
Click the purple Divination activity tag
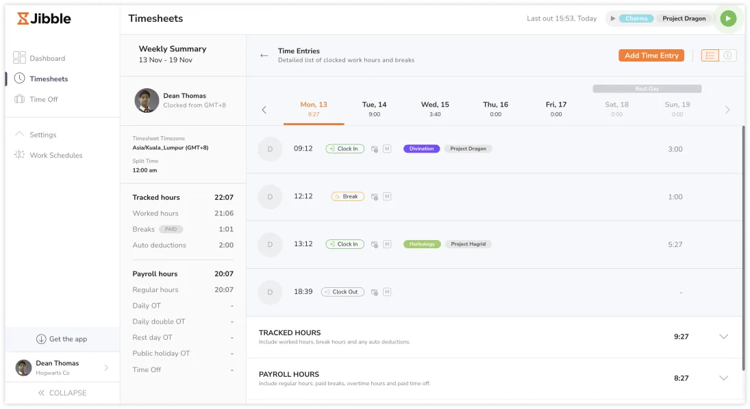(421, 148)
